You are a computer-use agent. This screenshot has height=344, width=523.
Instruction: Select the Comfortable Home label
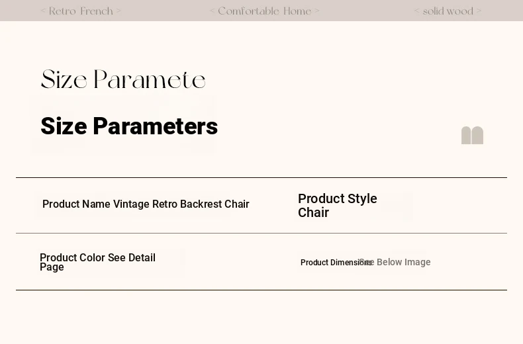(265, 11)
